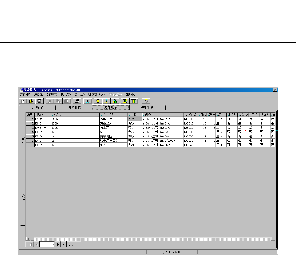The image size is (296, 255).
Task: Click horizontal scrollbar left arrow
Action: pos(28,239)
